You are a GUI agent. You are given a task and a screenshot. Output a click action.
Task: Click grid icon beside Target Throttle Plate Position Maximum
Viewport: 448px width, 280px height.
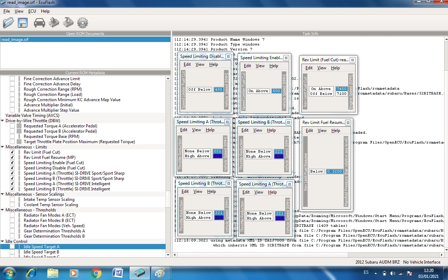click(x=19, y=142)
